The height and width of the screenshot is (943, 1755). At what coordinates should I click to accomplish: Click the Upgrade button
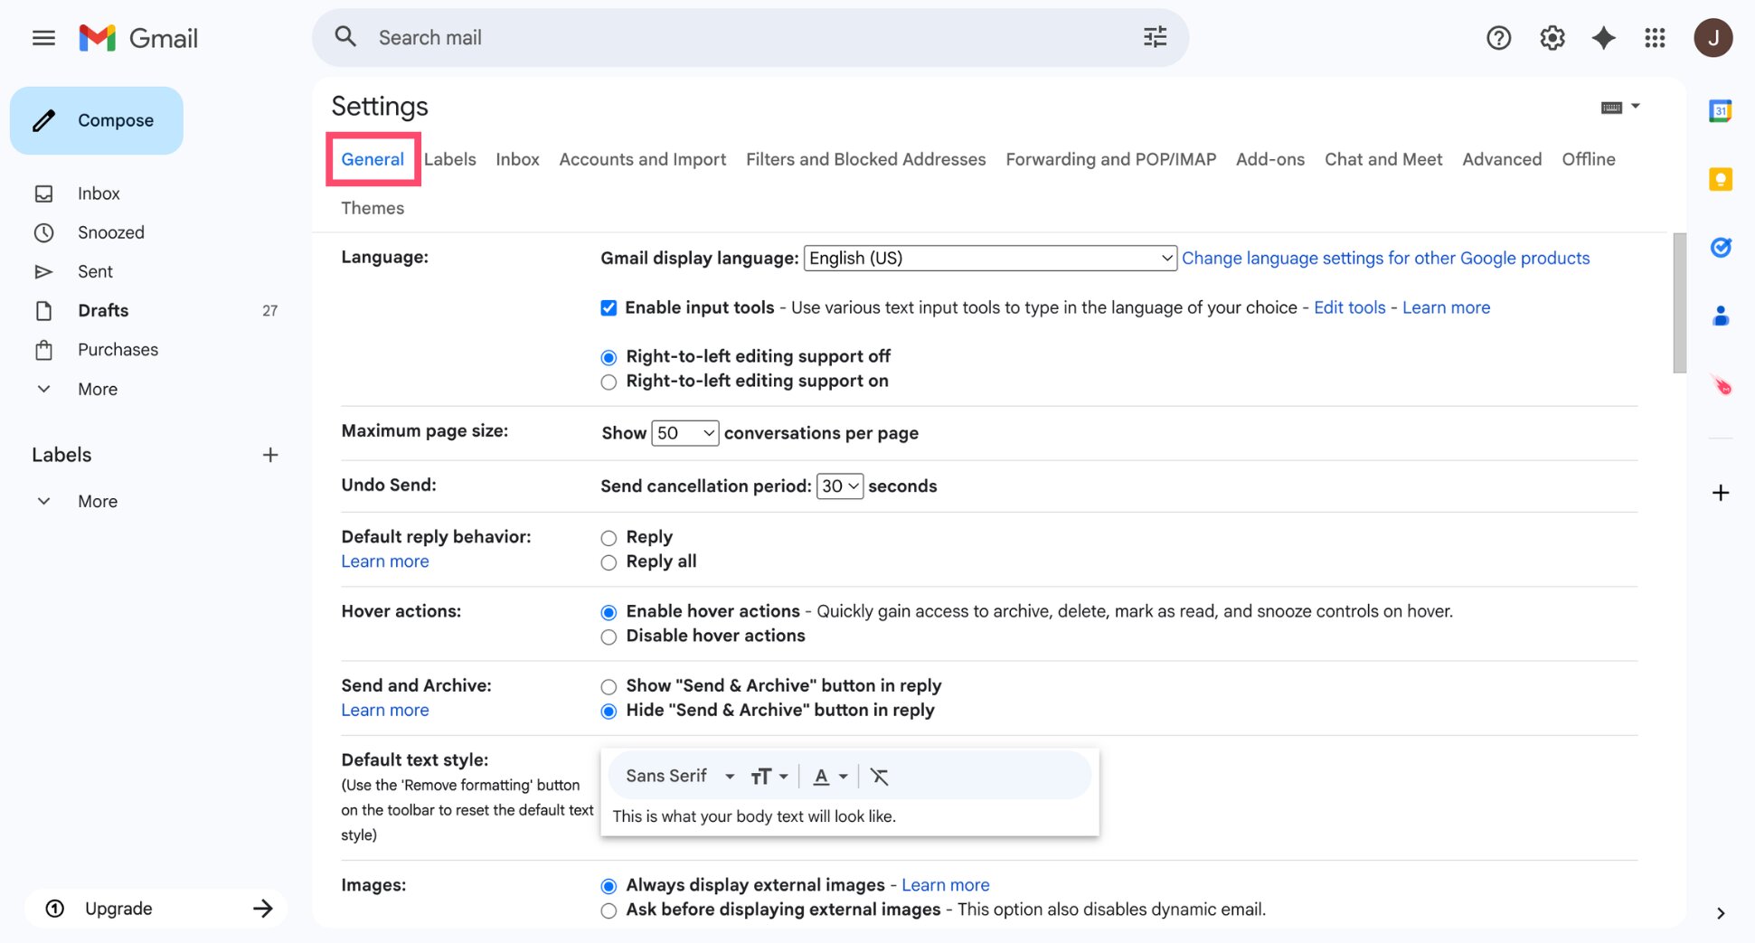[x=156, y=909]
